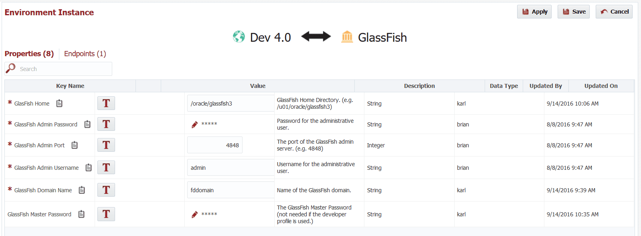Click the pencil icon to edit GlassFish Admin Password
Viewport: 641px width, 236px height.
pyautogui.click(x=194, y=124)
